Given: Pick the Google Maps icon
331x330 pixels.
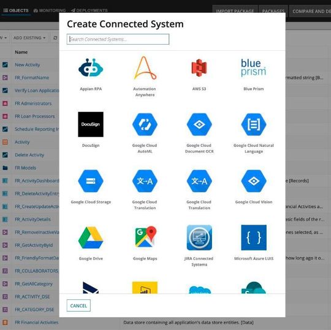Looking at the screenshot, I should [145, 236].
